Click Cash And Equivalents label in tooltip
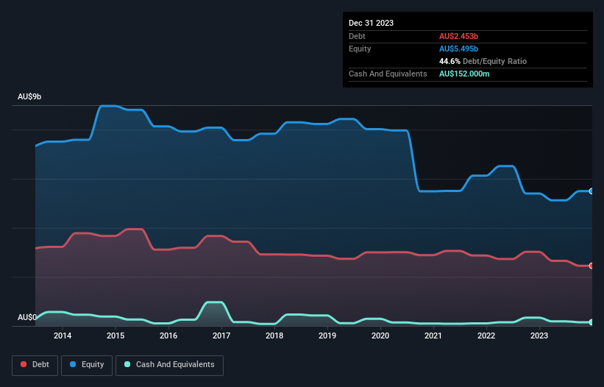 [388, 74]
